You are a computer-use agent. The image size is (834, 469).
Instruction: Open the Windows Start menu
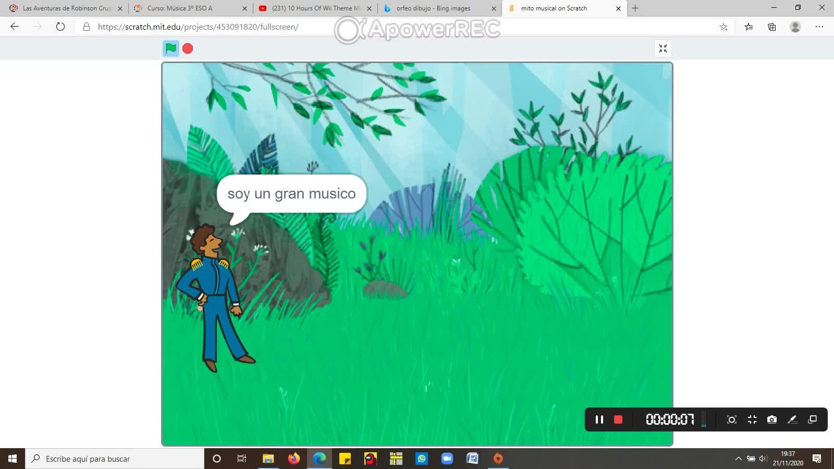click(13, 459)
